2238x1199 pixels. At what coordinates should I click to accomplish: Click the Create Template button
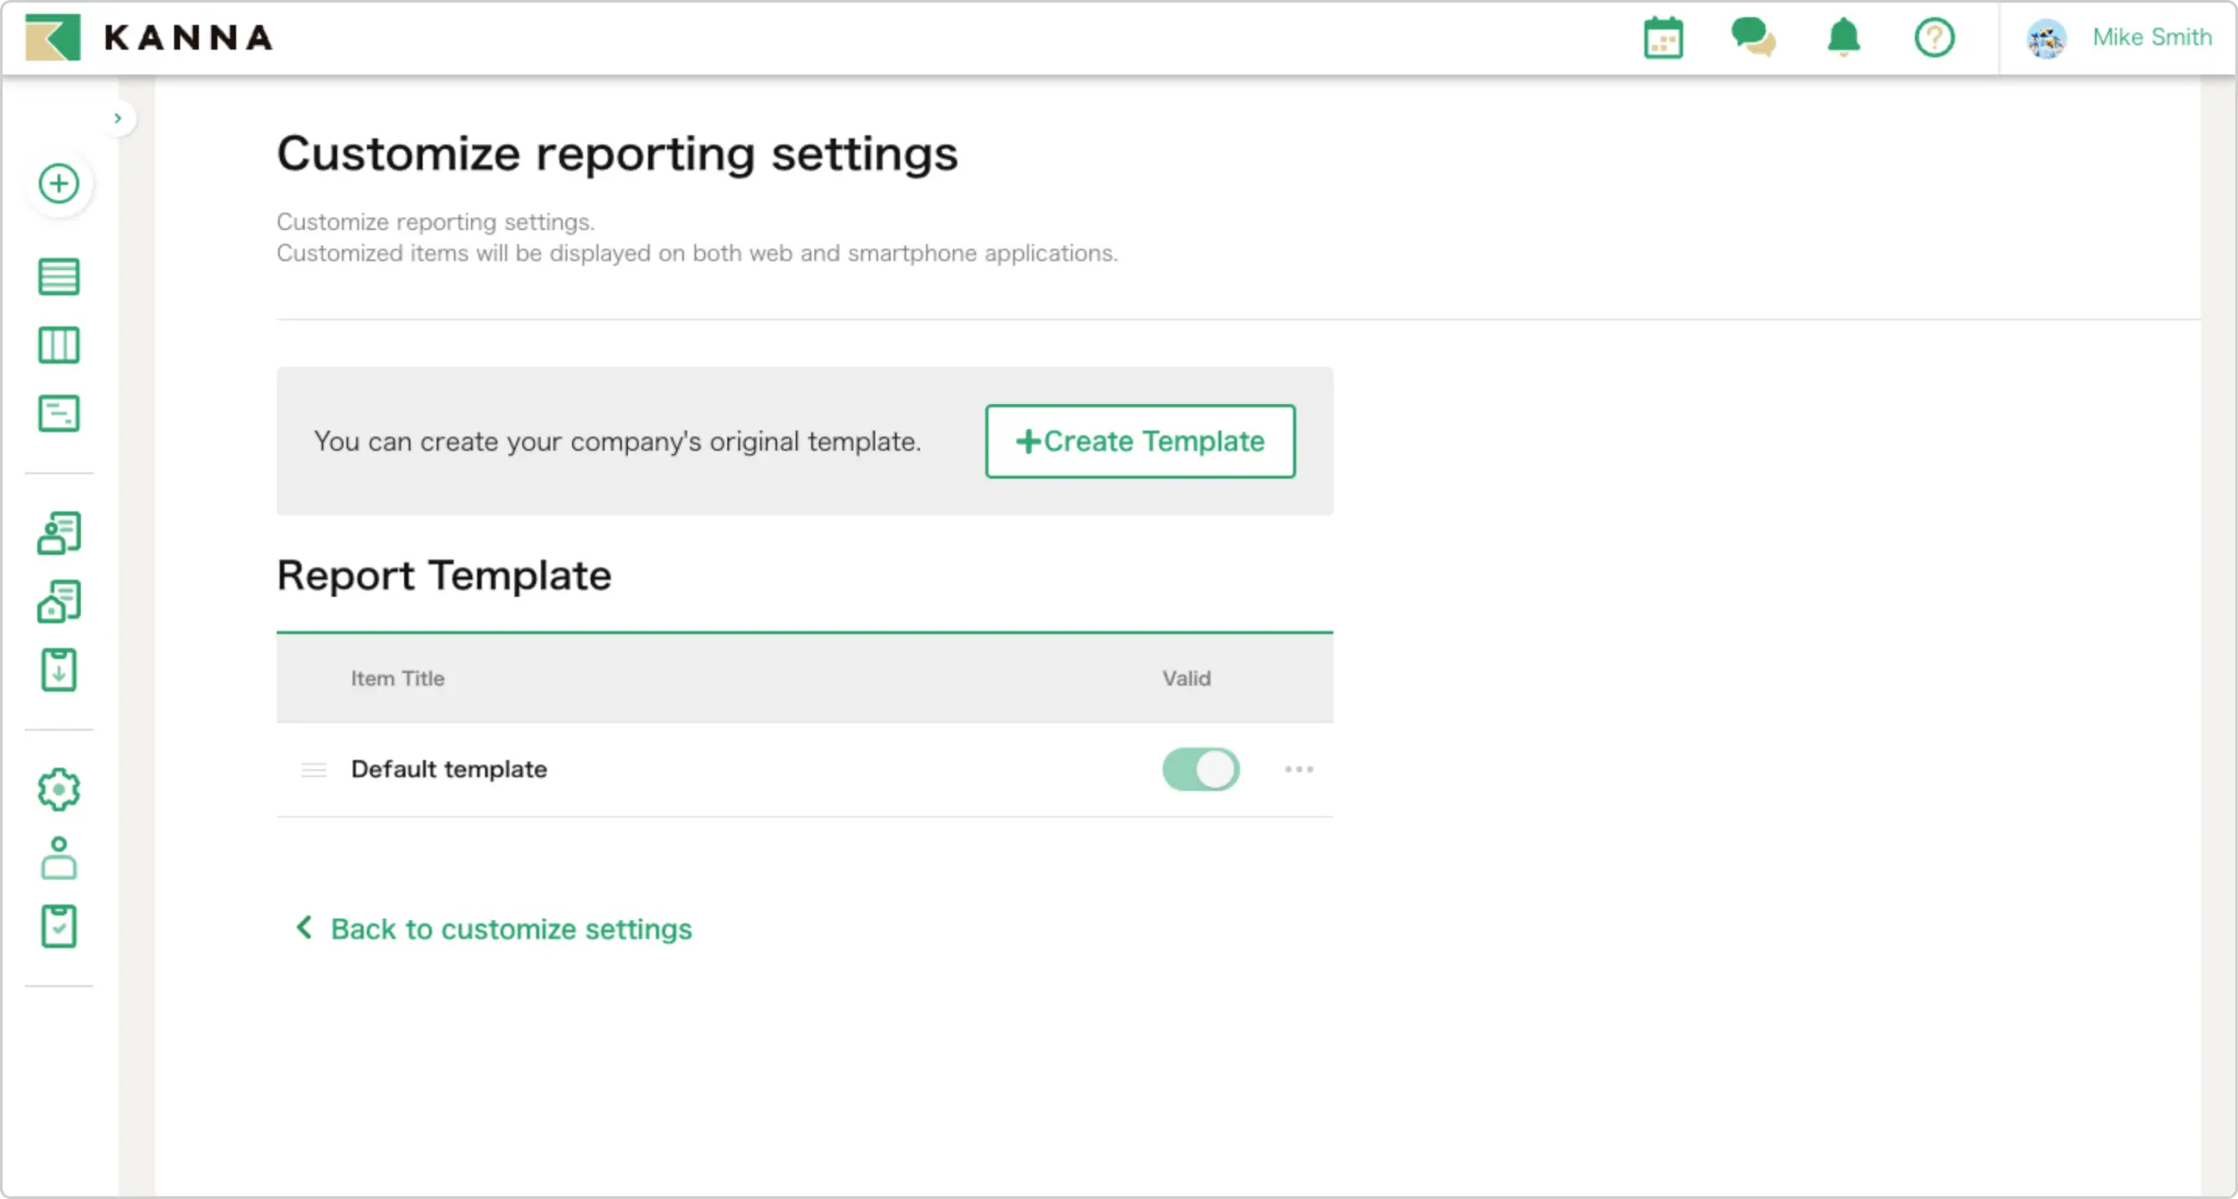pos(1139,441)
